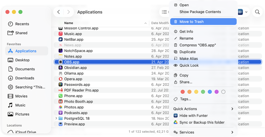Apply the green tag color
Image resolution: width=265 pixels, height=137 pixels.
(x=203, y=92)
